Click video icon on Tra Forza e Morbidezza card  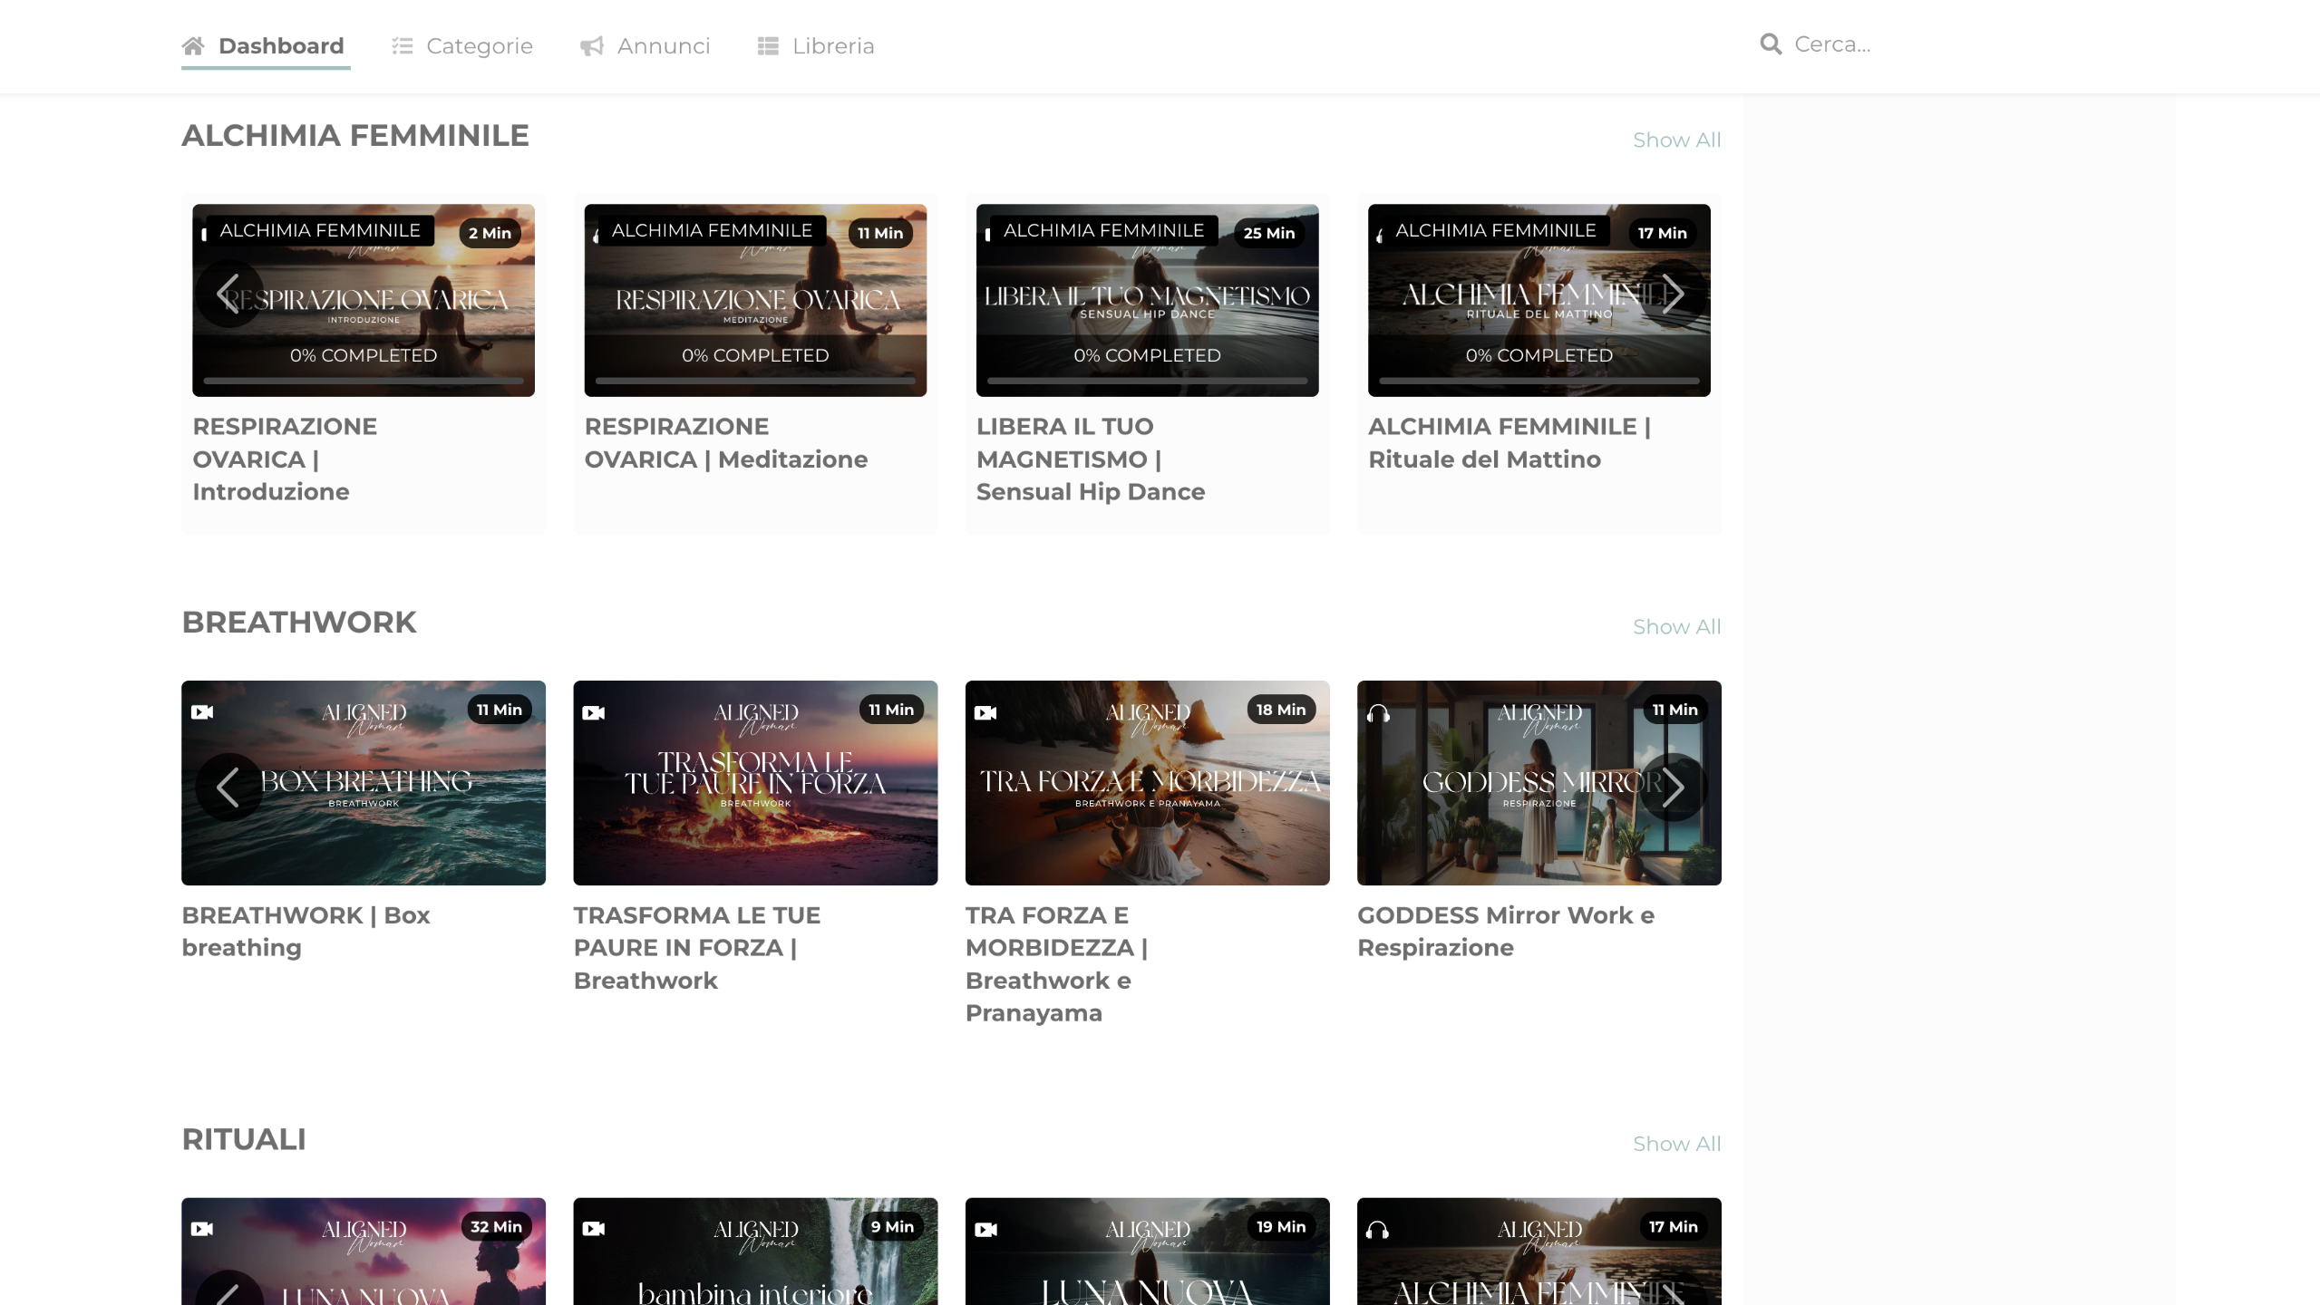click(985, 713)
